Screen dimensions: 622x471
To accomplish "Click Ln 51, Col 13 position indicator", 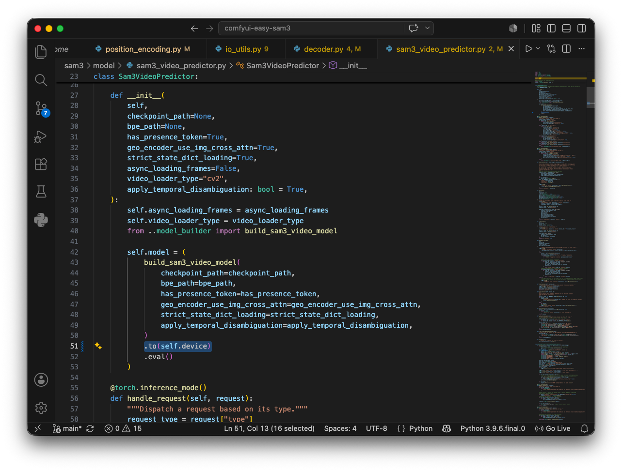I will [269, 428].
